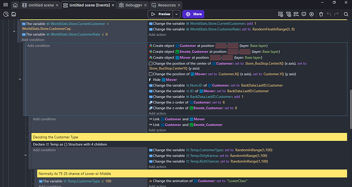Click the undo arrow icon
The image size is (352, 187).
[329, 14]
